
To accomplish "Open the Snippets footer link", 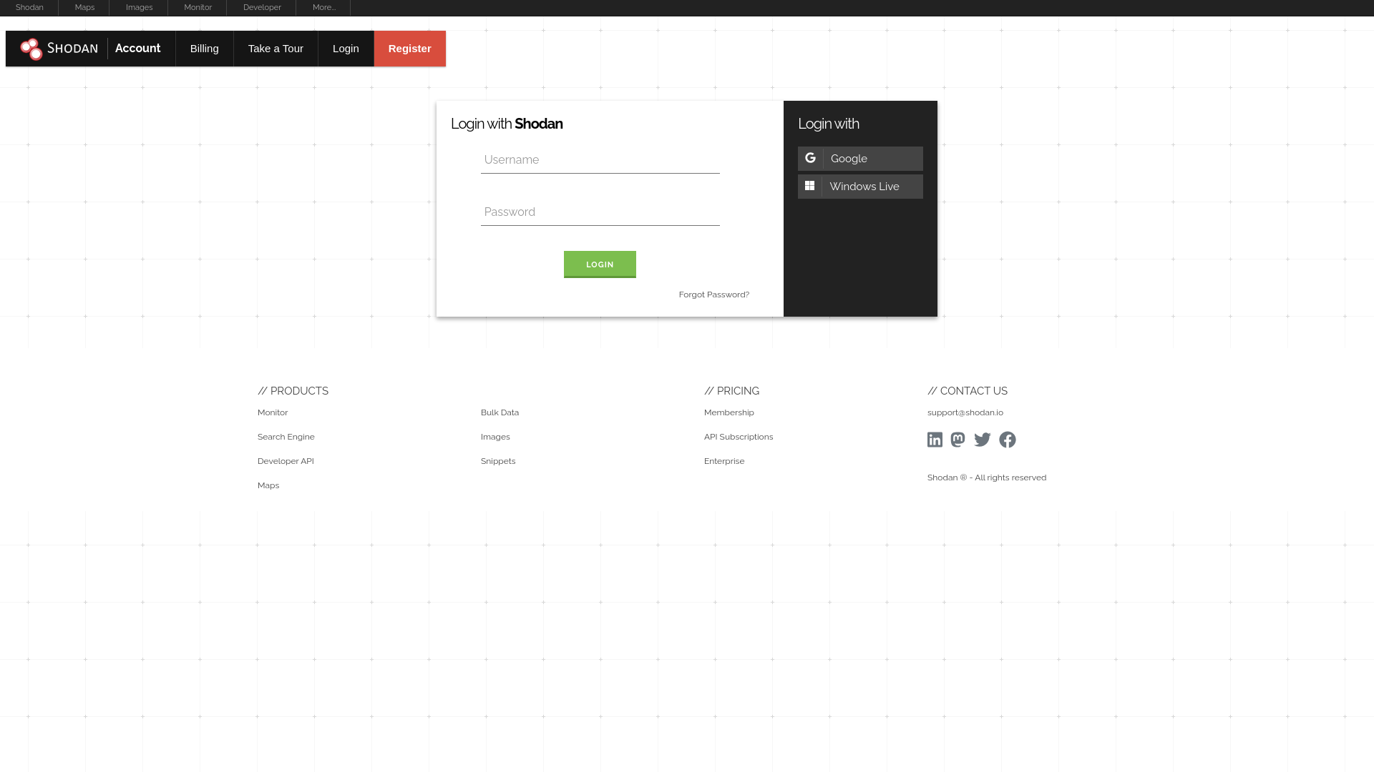I will (498, 461).
